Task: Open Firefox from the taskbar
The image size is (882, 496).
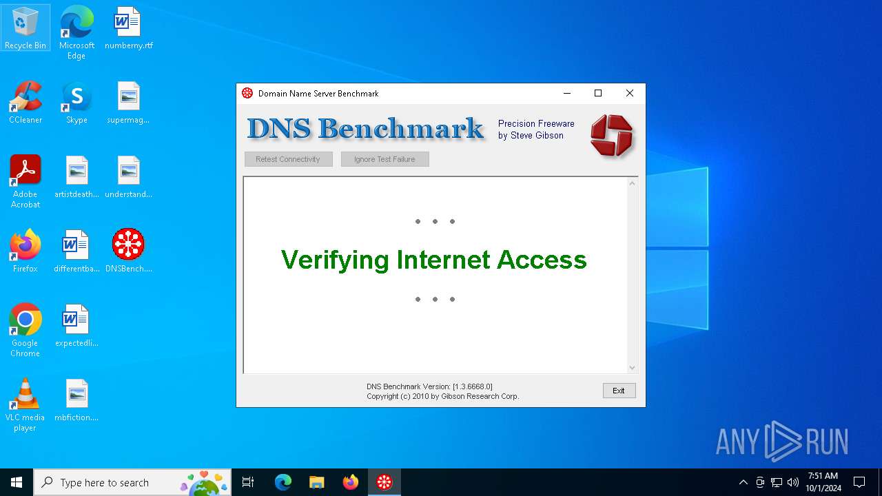Action: point(351,482)
